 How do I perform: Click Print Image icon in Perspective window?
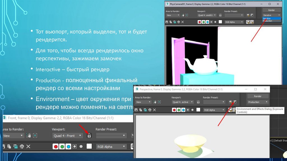(x=150, y=110)
